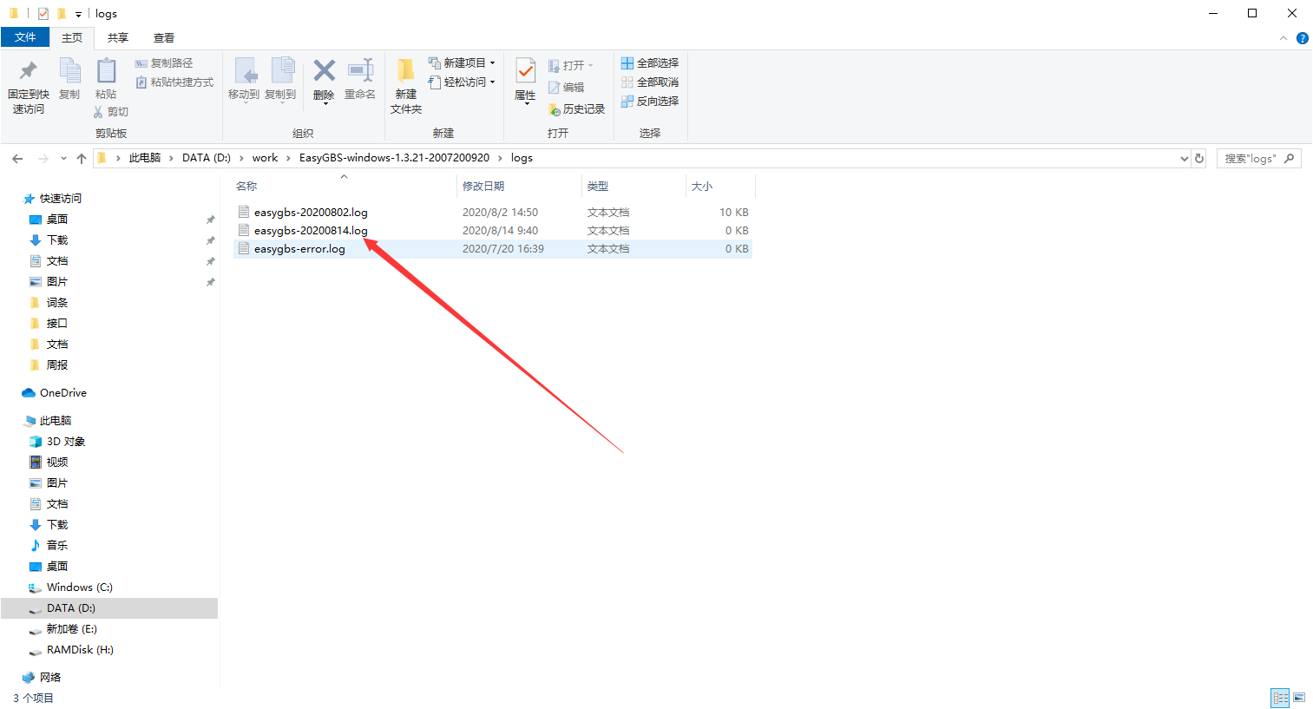This screenshot has height=709, width=1313.
Task: Switch to Details view in the status bar
Action: [1280, 698]
